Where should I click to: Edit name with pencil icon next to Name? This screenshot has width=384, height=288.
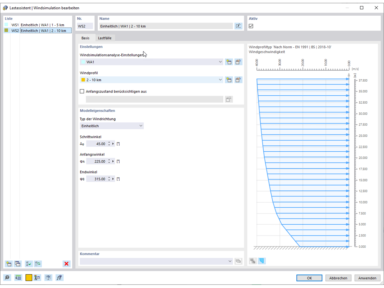pos(238,26)
